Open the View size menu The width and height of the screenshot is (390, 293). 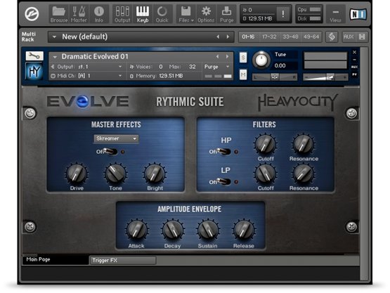pos(335,14)
